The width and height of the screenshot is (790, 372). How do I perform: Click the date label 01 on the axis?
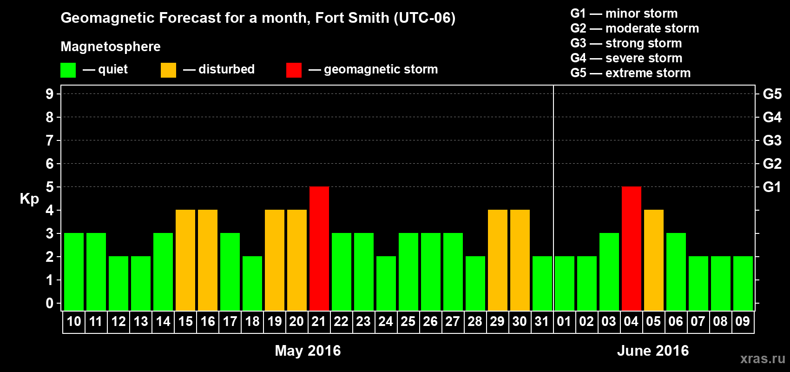coord(564,322)
